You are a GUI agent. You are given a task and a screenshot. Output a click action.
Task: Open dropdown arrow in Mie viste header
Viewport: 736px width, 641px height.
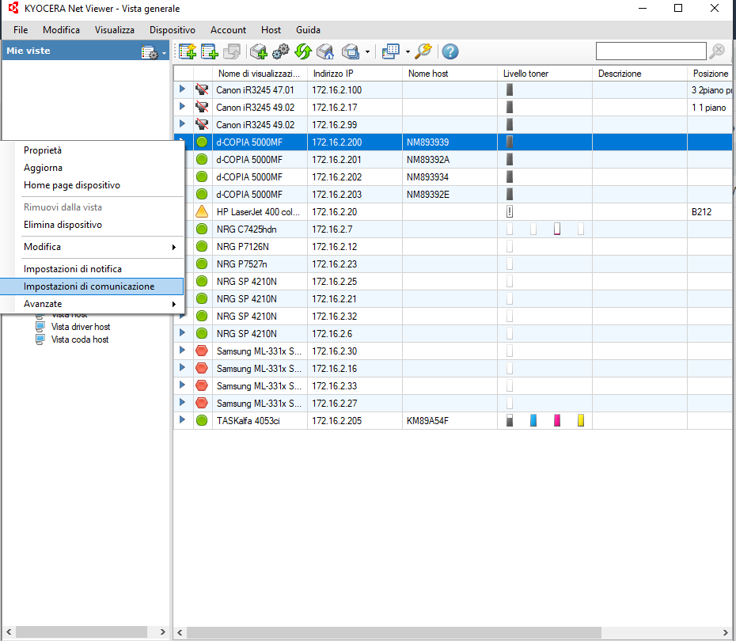click(164, 53)
